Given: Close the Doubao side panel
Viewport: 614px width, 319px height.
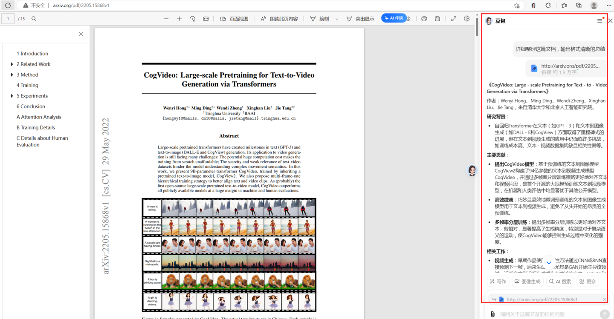Looking at the screenshot, I should click(x=610, y=21).
